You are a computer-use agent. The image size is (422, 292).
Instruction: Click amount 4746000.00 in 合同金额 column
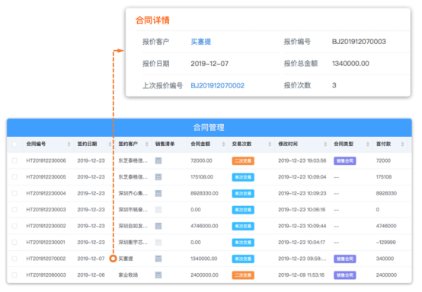(x=204, y=226)
